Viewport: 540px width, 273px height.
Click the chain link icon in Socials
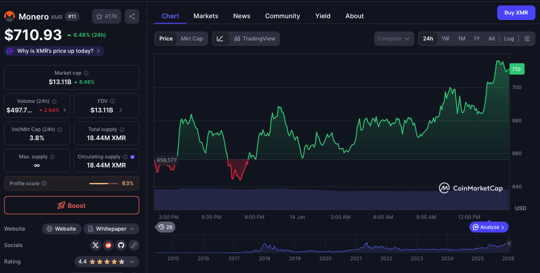point(133,245)
